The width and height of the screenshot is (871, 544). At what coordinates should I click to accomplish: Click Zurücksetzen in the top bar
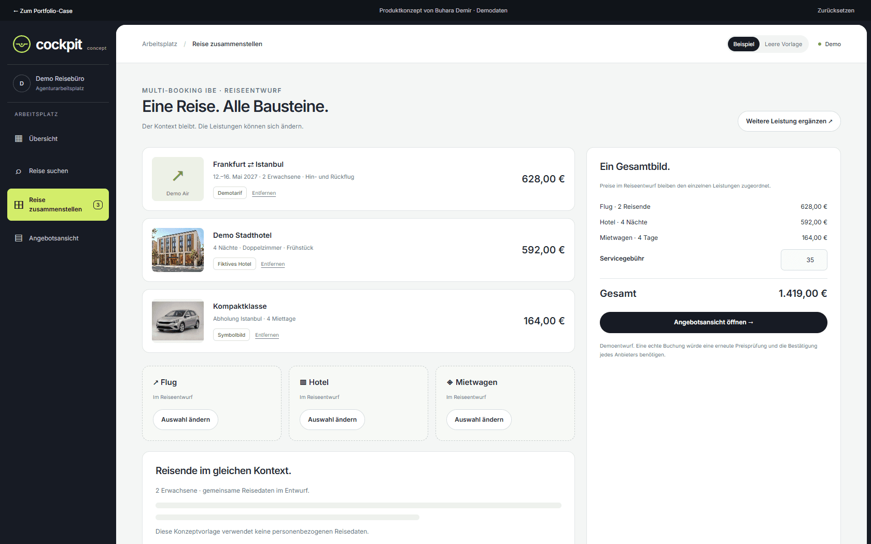[x=836, y=10]
